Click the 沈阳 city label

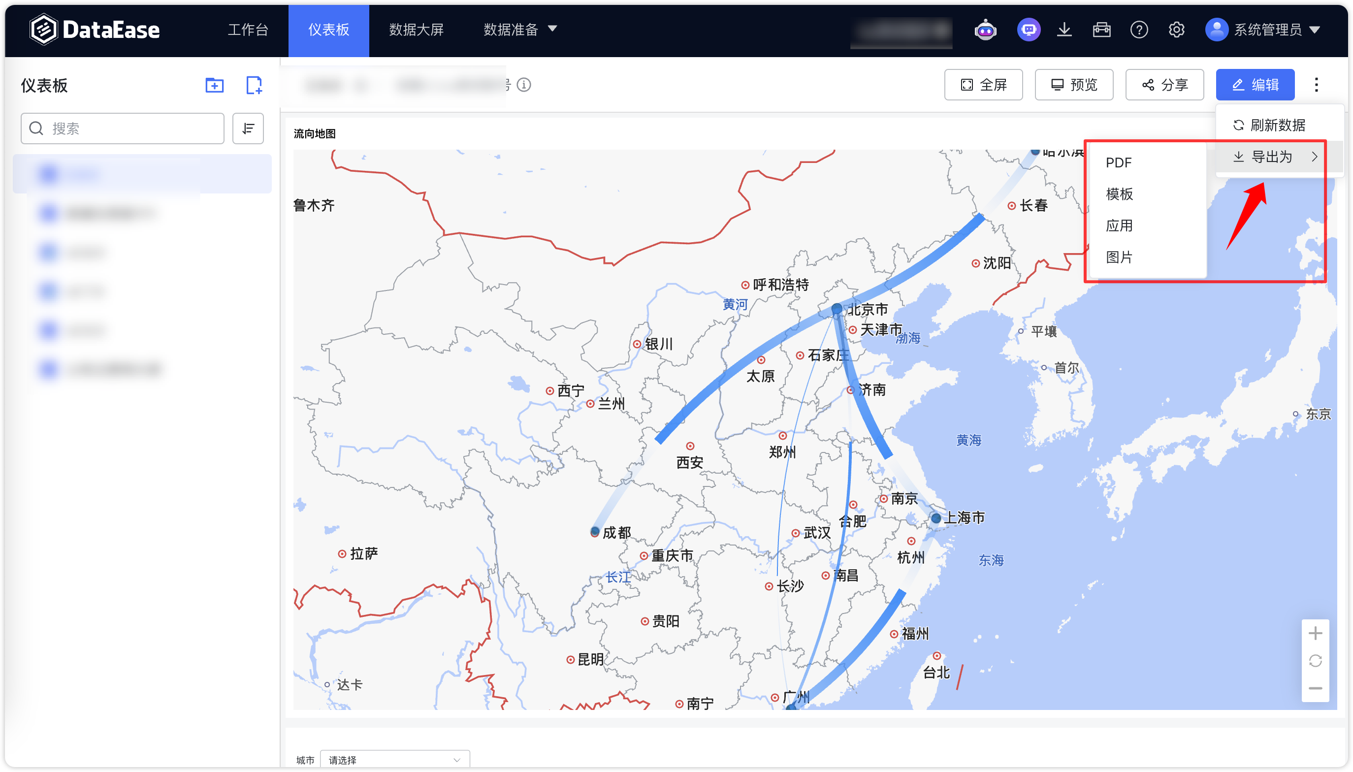coord(997,263)
